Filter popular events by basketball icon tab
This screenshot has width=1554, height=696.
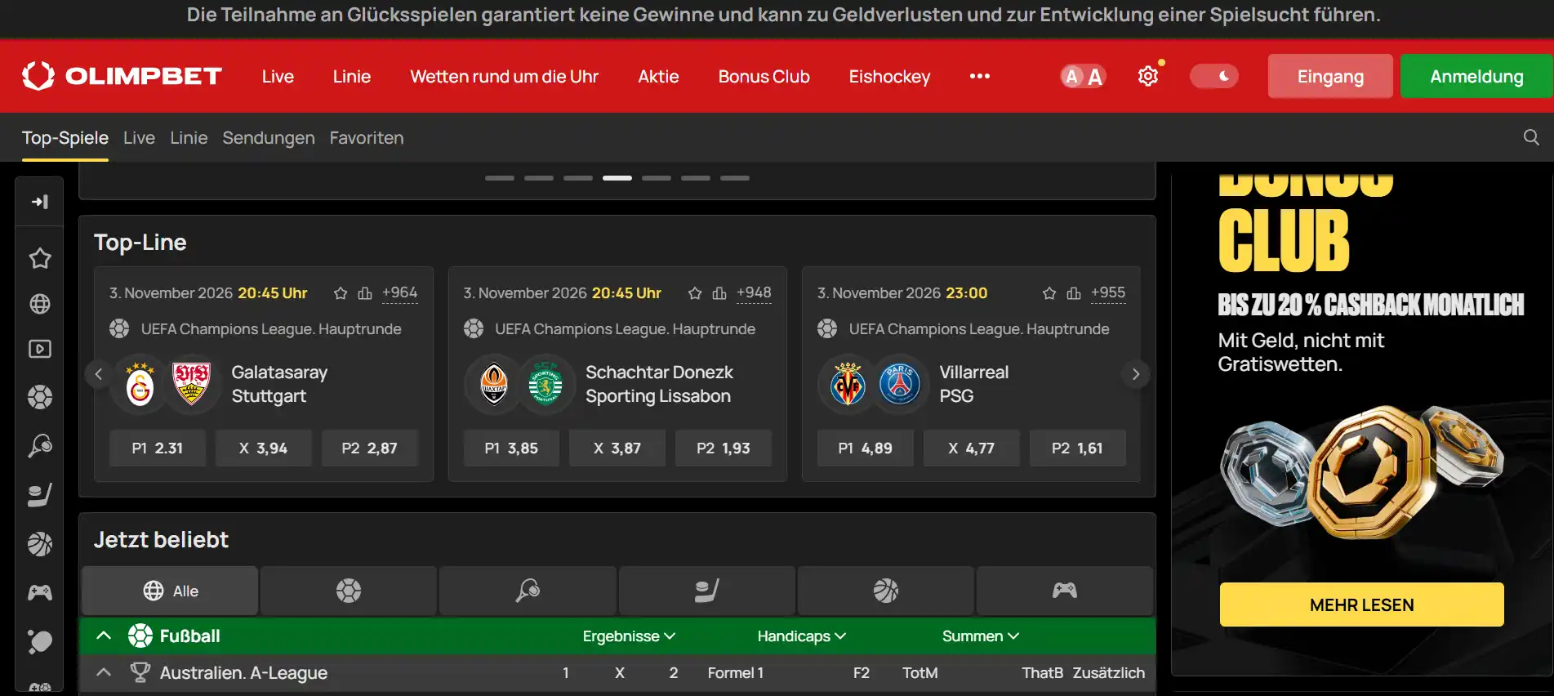click(x=885, y=591)
